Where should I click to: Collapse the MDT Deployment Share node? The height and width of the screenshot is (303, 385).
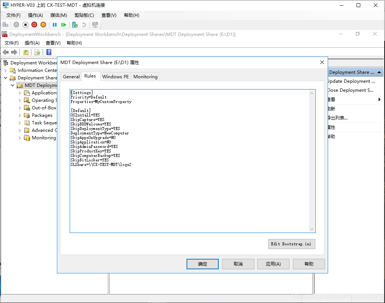click(x=12, y=85)
